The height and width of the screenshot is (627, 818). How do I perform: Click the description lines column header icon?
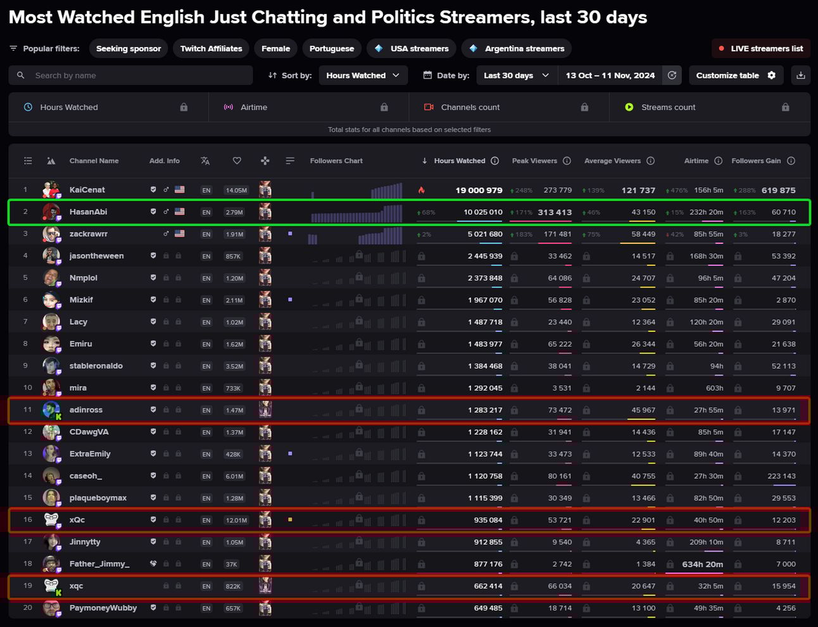(x=290, y=161)
